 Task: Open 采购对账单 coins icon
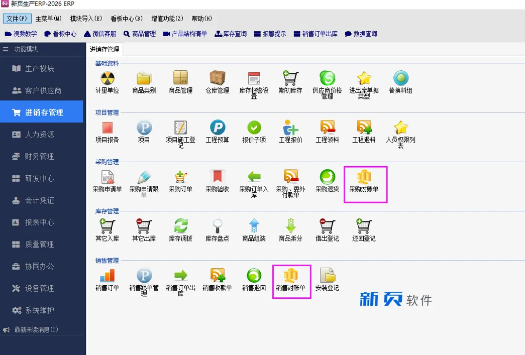(364, 177)
